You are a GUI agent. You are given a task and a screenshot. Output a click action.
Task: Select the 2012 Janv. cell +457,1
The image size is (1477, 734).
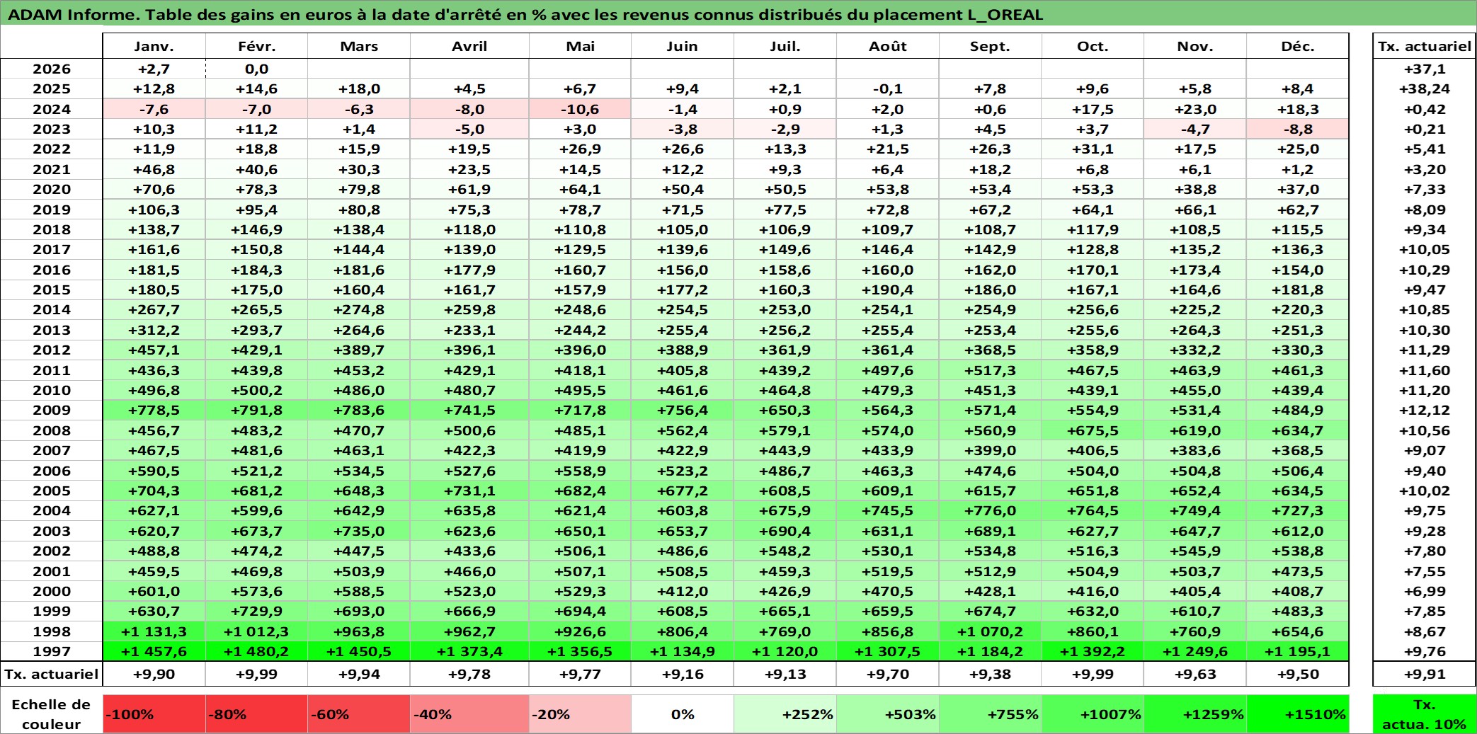click(x=154, y=350)
